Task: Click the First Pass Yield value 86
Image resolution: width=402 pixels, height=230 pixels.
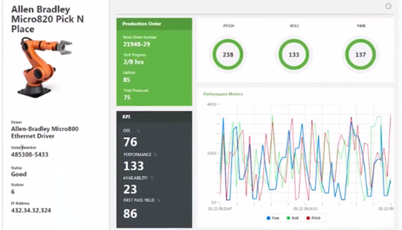Action: [130, 213]
